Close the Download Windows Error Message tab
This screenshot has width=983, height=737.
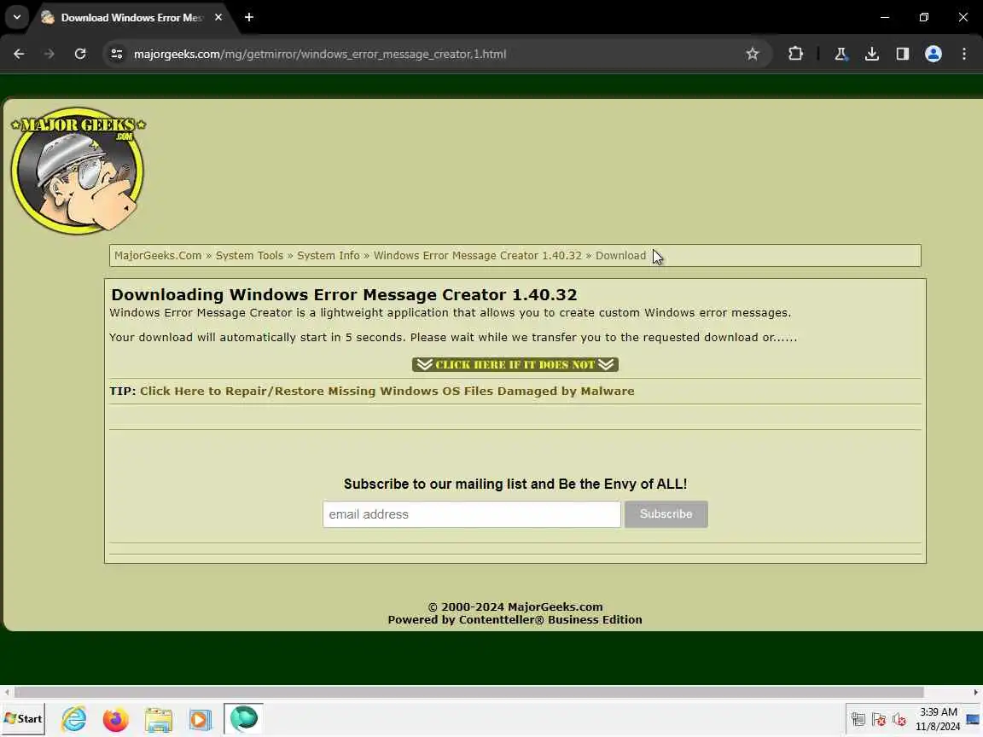[218, 18]
